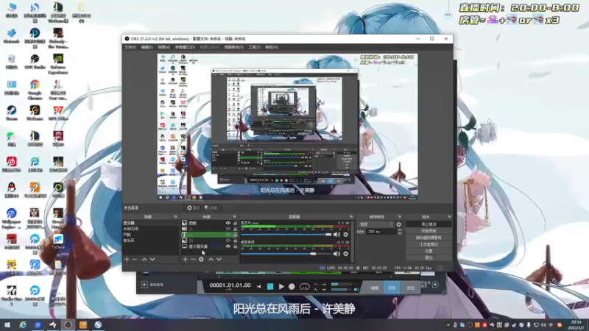
Task: Open OBS Studio desktop shortcut
Action: click(35, 62)
